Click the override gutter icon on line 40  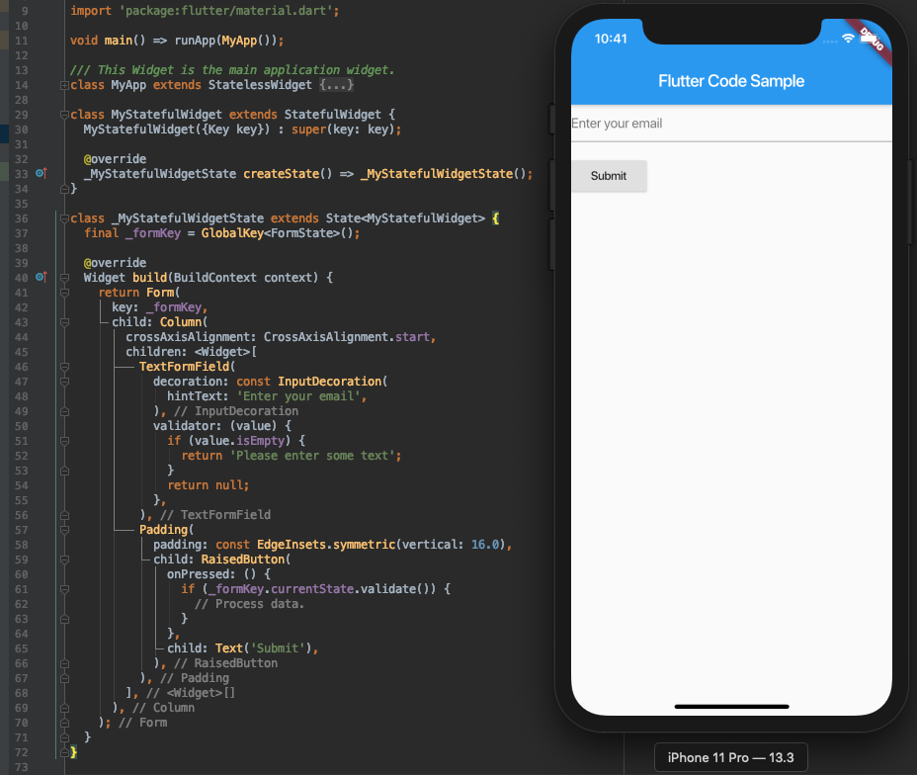pyautogui.click(x=41, y=277)
